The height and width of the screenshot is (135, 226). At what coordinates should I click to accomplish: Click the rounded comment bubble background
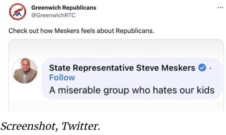tap(132, 79)
